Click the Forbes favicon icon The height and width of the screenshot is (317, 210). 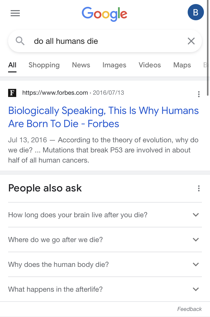pyautogui.click(x=12, y=93)
